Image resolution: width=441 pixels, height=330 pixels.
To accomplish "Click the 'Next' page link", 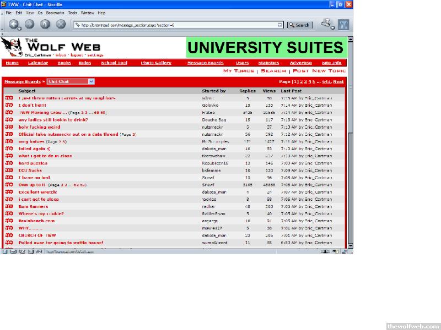I will point(338,81).
